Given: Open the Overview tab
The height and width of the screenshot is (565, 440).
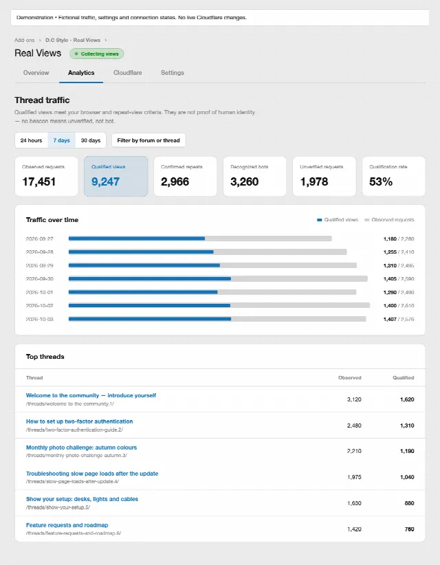Looking at the screenshot, I should click(x=36, y=73).
